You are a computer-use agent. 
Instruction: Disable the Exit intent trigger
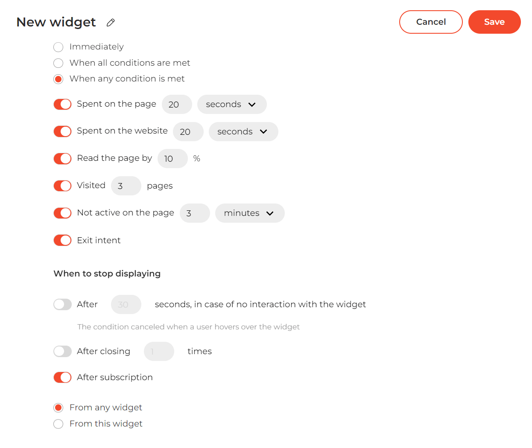coord(62,240)
